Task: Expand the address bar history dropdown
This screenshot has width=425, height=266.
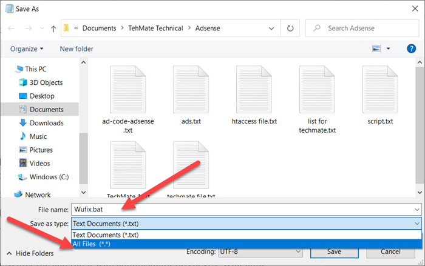Action: 271,28
